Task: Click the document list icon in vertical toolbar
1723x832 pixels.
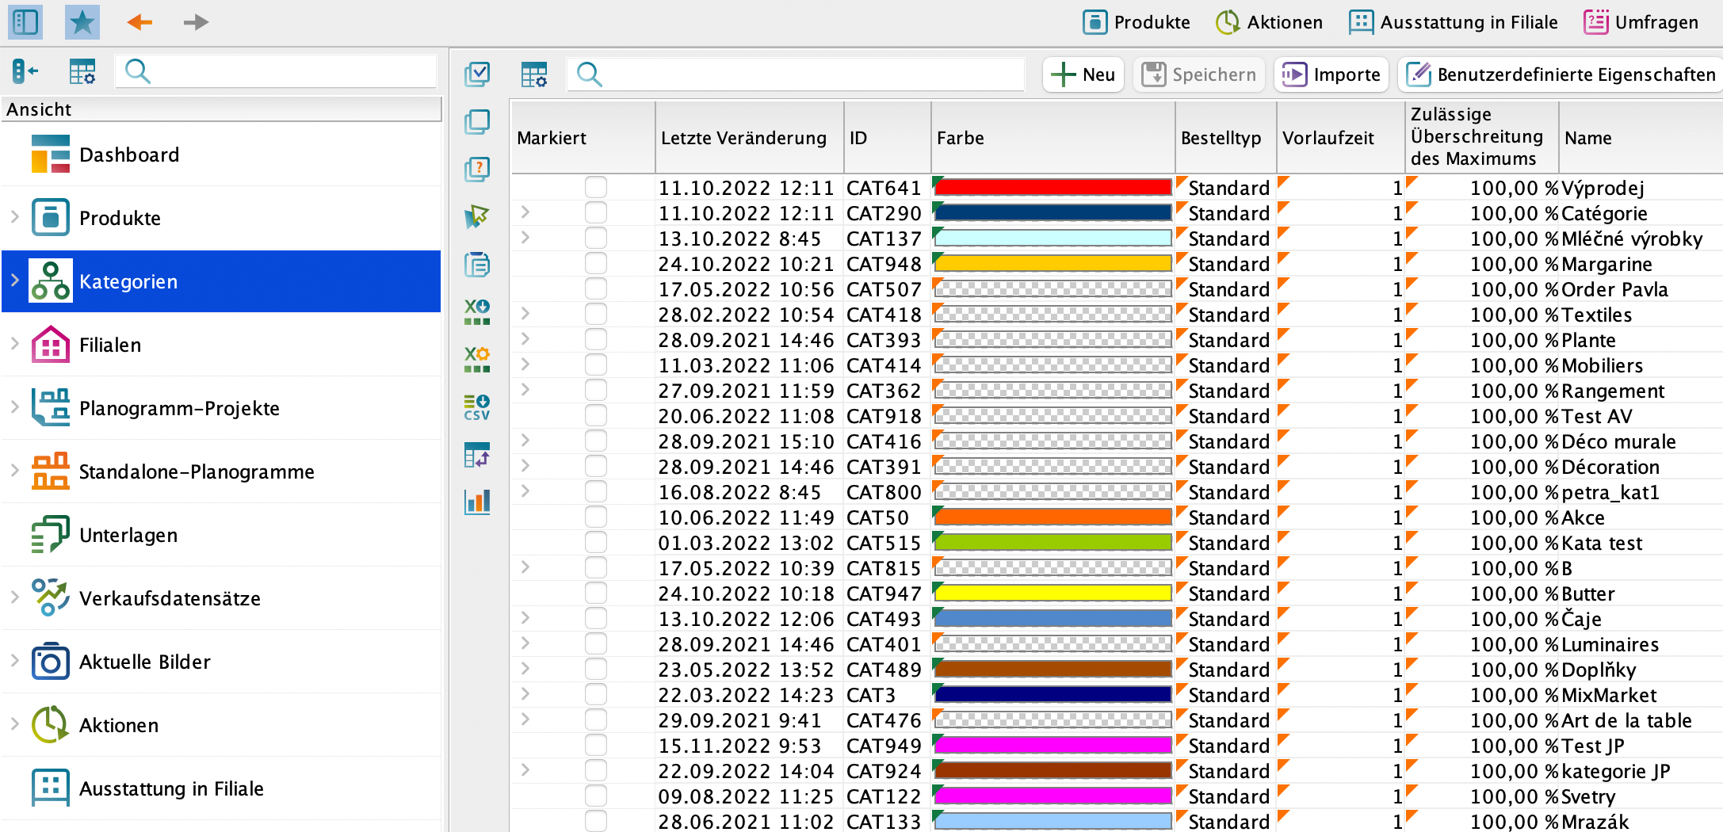Action: (x=477, y=265)
